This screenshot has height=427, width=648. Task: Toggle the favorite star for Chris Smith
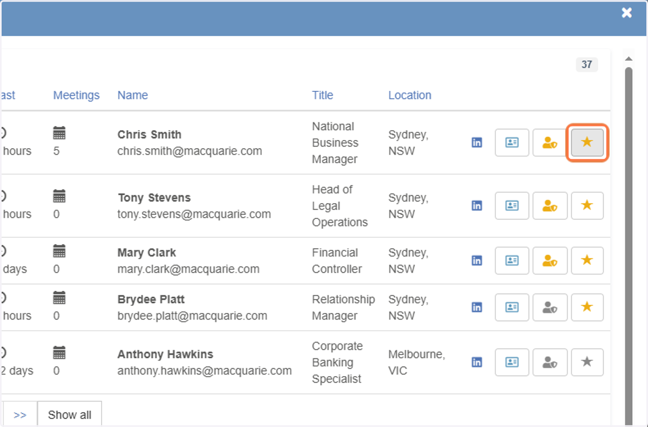coord(587,143)
